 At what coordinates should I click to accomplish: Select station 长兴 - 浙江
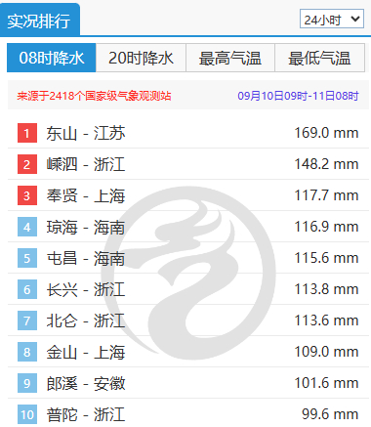[86, 289]
